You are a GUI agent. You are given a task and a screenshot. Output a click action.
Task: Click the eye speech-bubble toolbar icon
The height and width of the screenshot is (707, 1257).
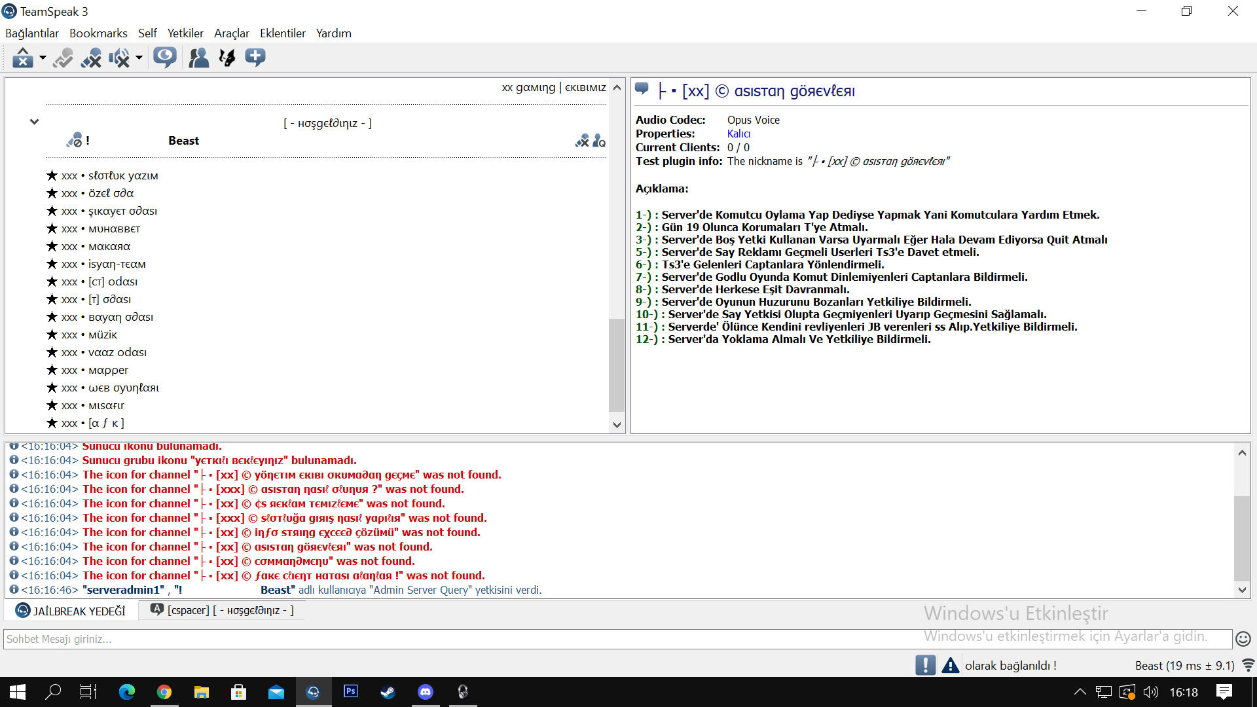pyautogui.click(x=165, y=58)
